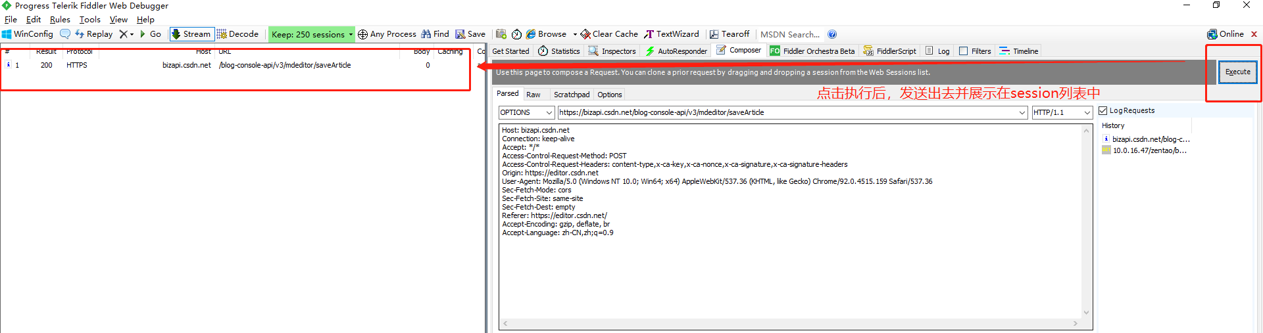Open the Tools menu
This screenshot has width=1263, height=333.
(x=90, y=20)
